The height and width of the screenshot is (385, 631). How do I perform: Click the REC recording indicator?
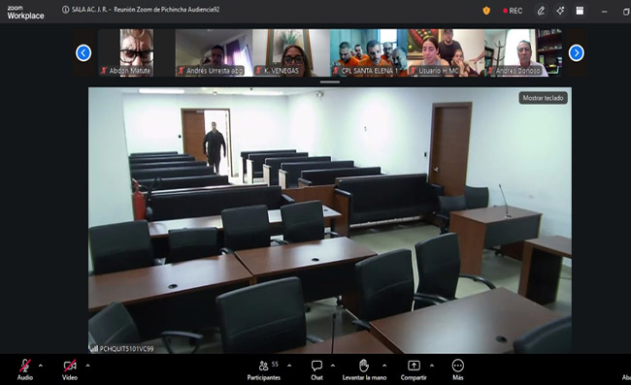[x=513, y=11]
